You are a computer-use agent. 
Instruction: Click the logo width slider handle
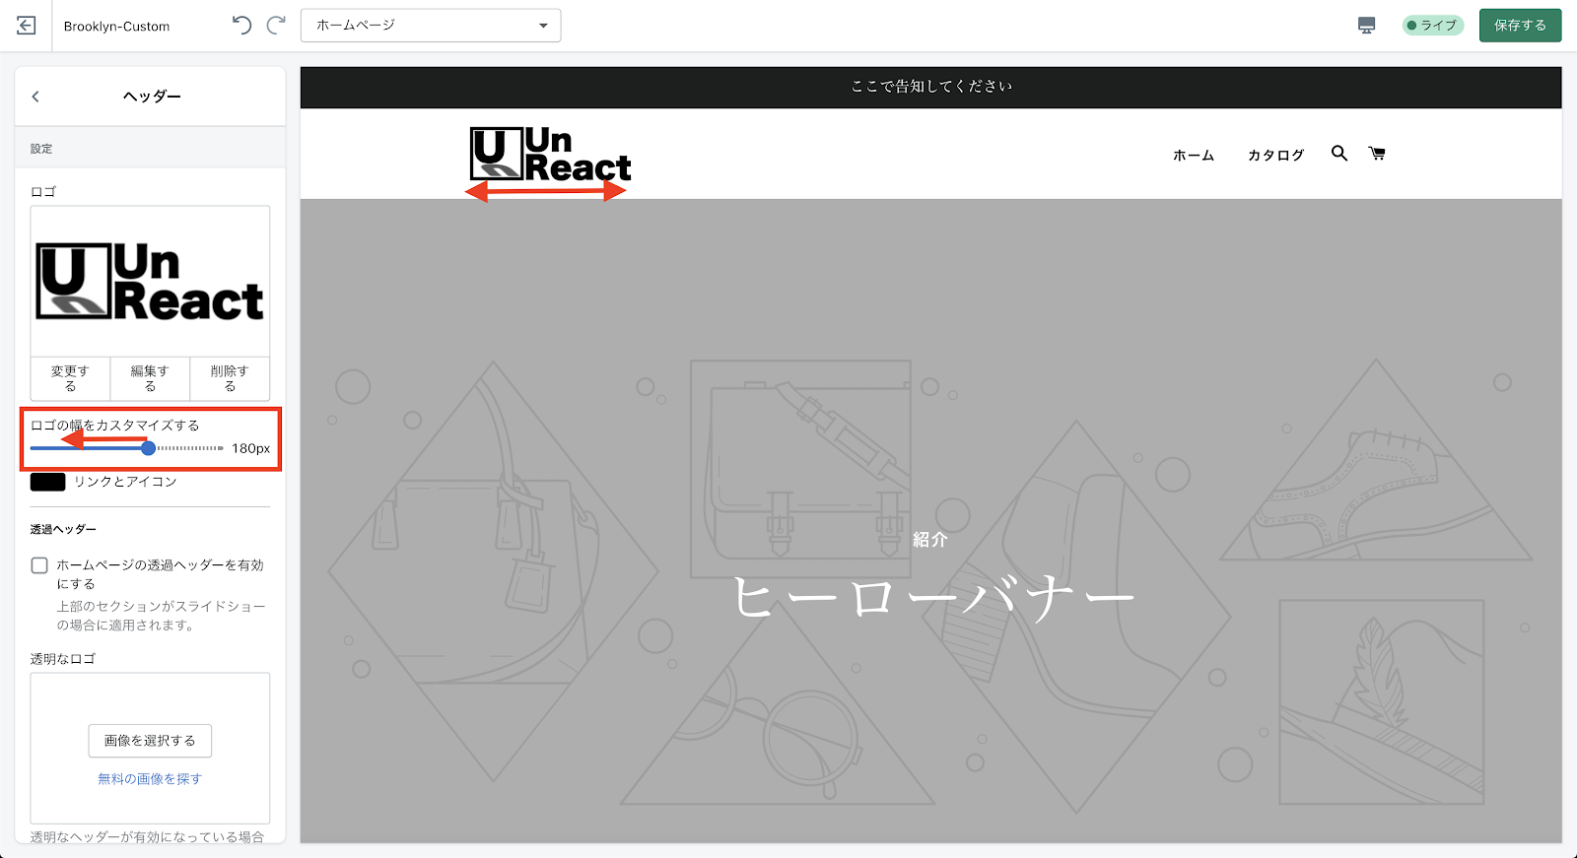pyautogui.click(x=148, y=448)
